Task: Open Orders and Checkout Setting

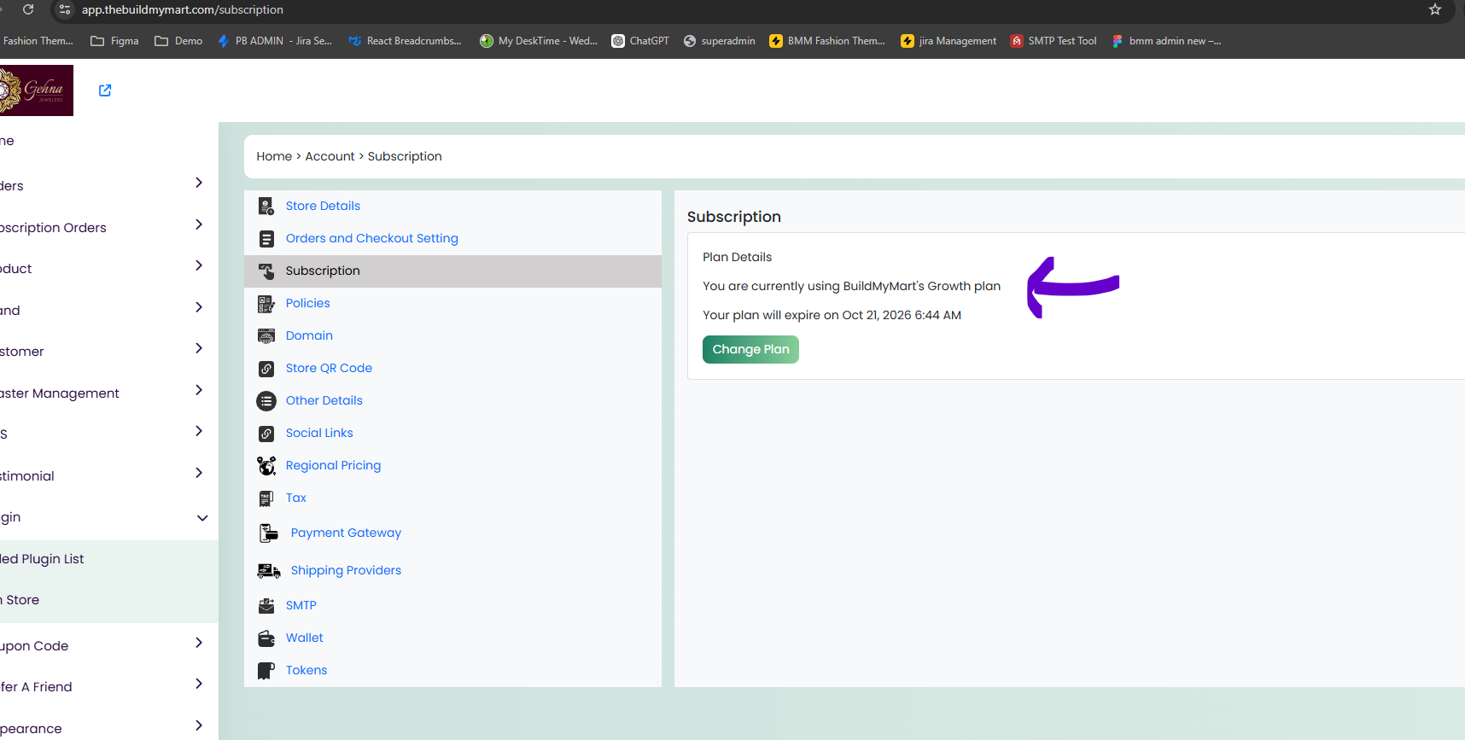Action: point(371,238)
